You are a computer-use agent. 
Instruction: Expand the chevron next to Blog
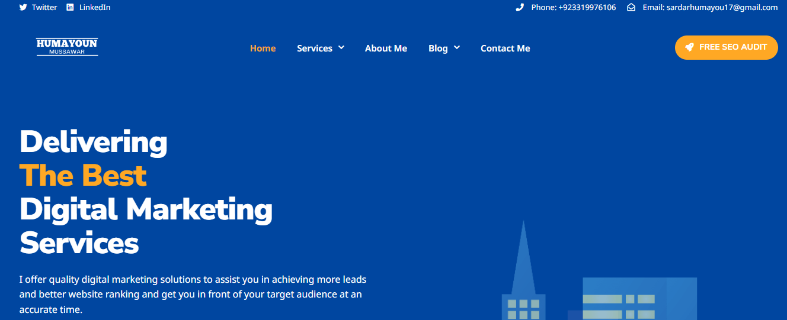tap(457, 48)
